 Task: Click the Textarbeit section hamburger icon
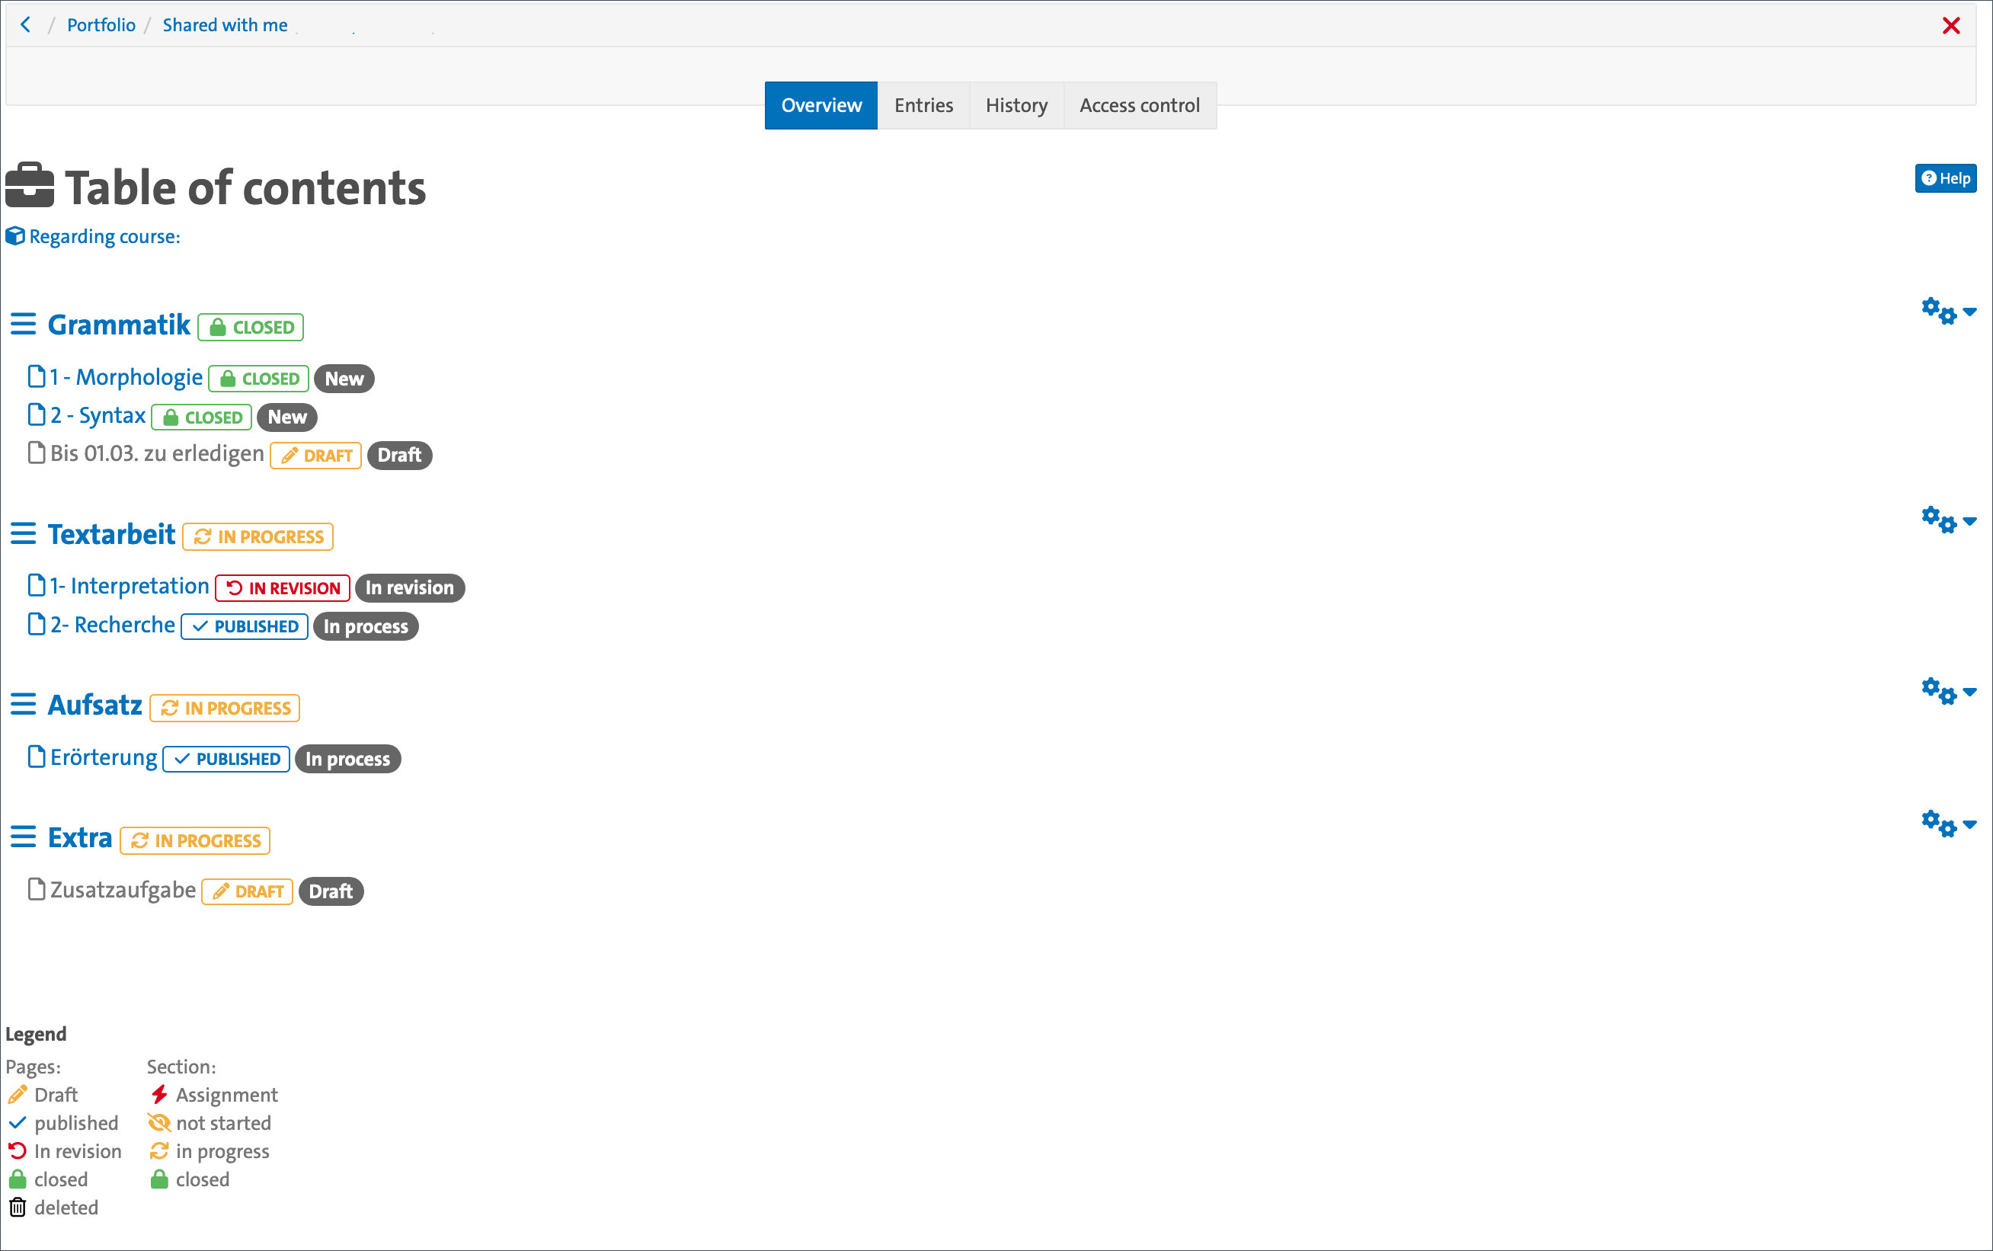click(23, 535)
